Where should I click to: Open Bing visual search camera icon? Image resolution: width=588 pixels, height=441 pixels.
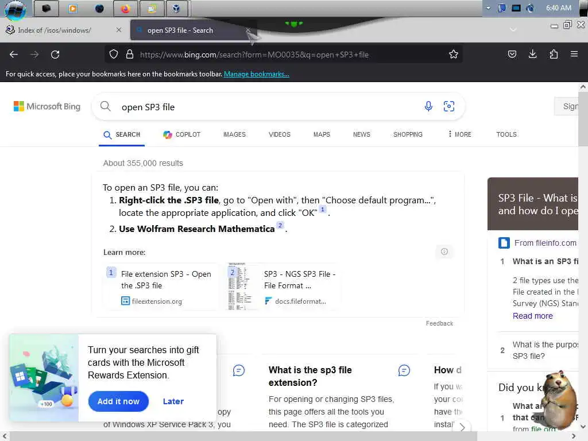pos(449,106)
